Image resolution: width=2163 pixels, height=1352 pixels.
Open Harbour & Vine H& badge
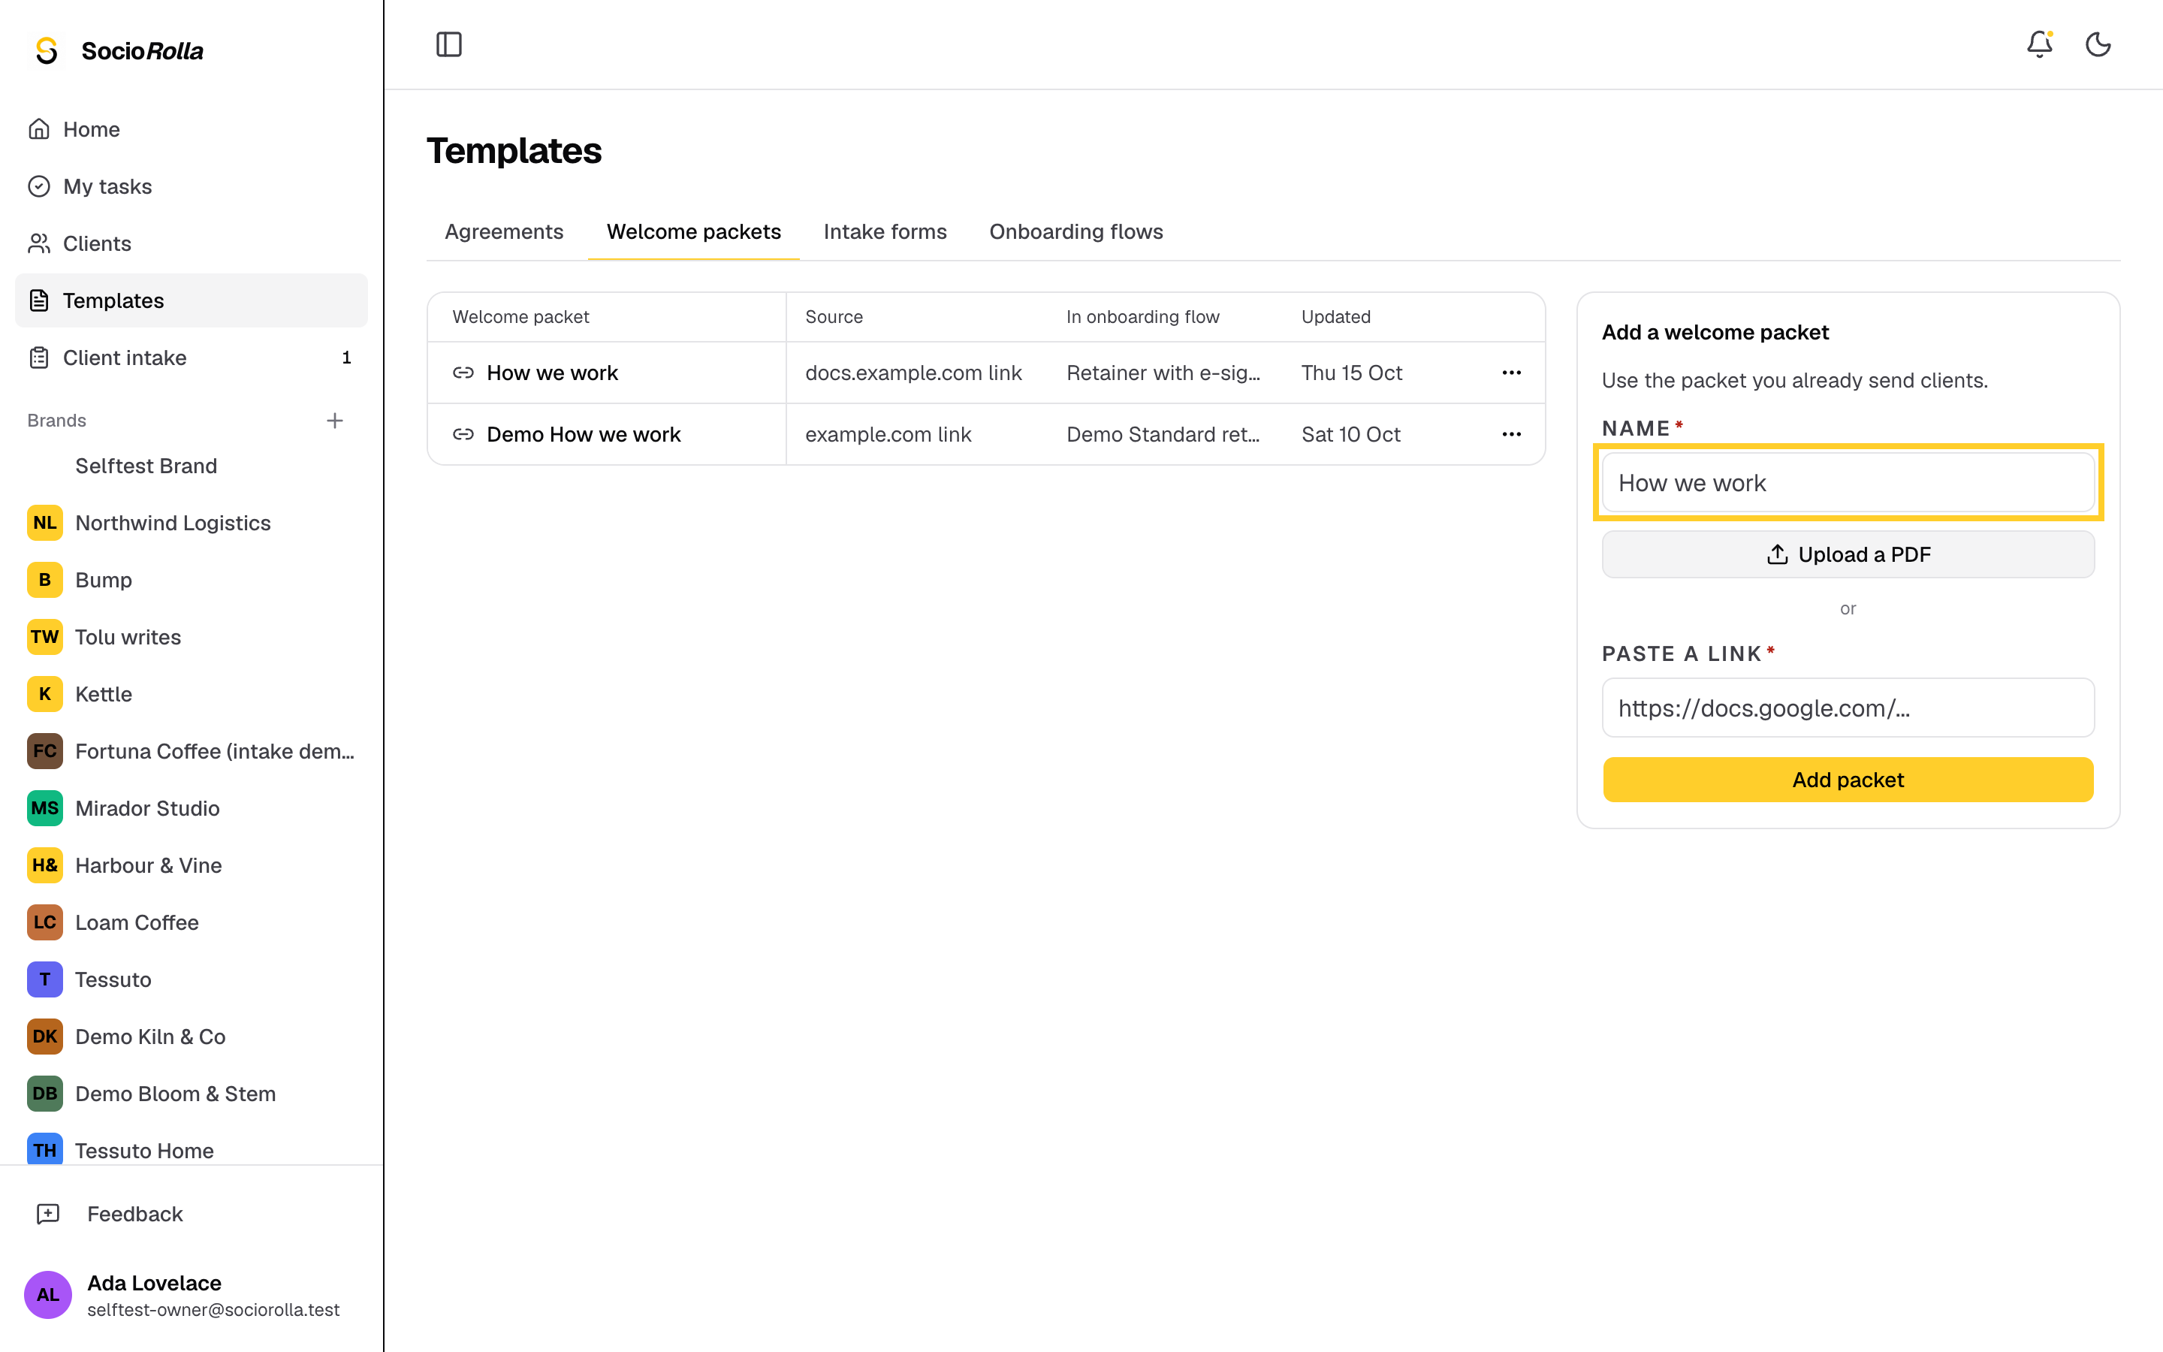[x=45, y=865]
